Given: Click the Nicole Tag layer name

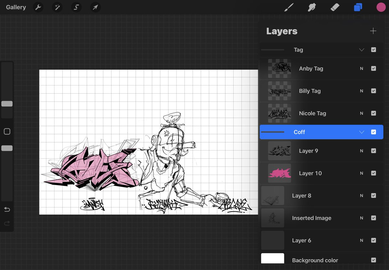Looking at the screenshot, I should [x=312, y=113].
